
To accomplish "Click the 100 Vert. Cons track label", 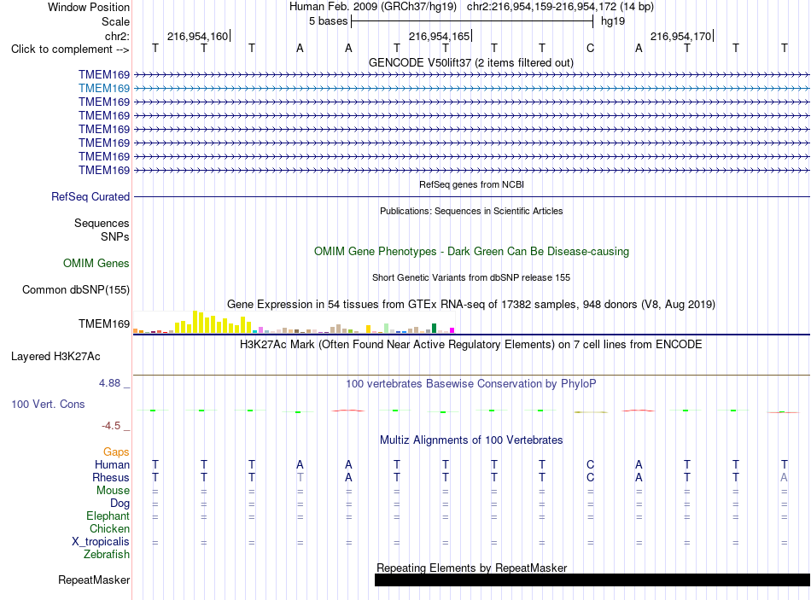I will [48, 404].
